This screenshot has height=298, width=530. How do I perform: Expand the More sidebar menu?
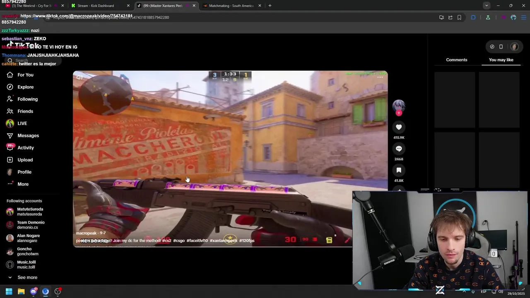(23, 184)
